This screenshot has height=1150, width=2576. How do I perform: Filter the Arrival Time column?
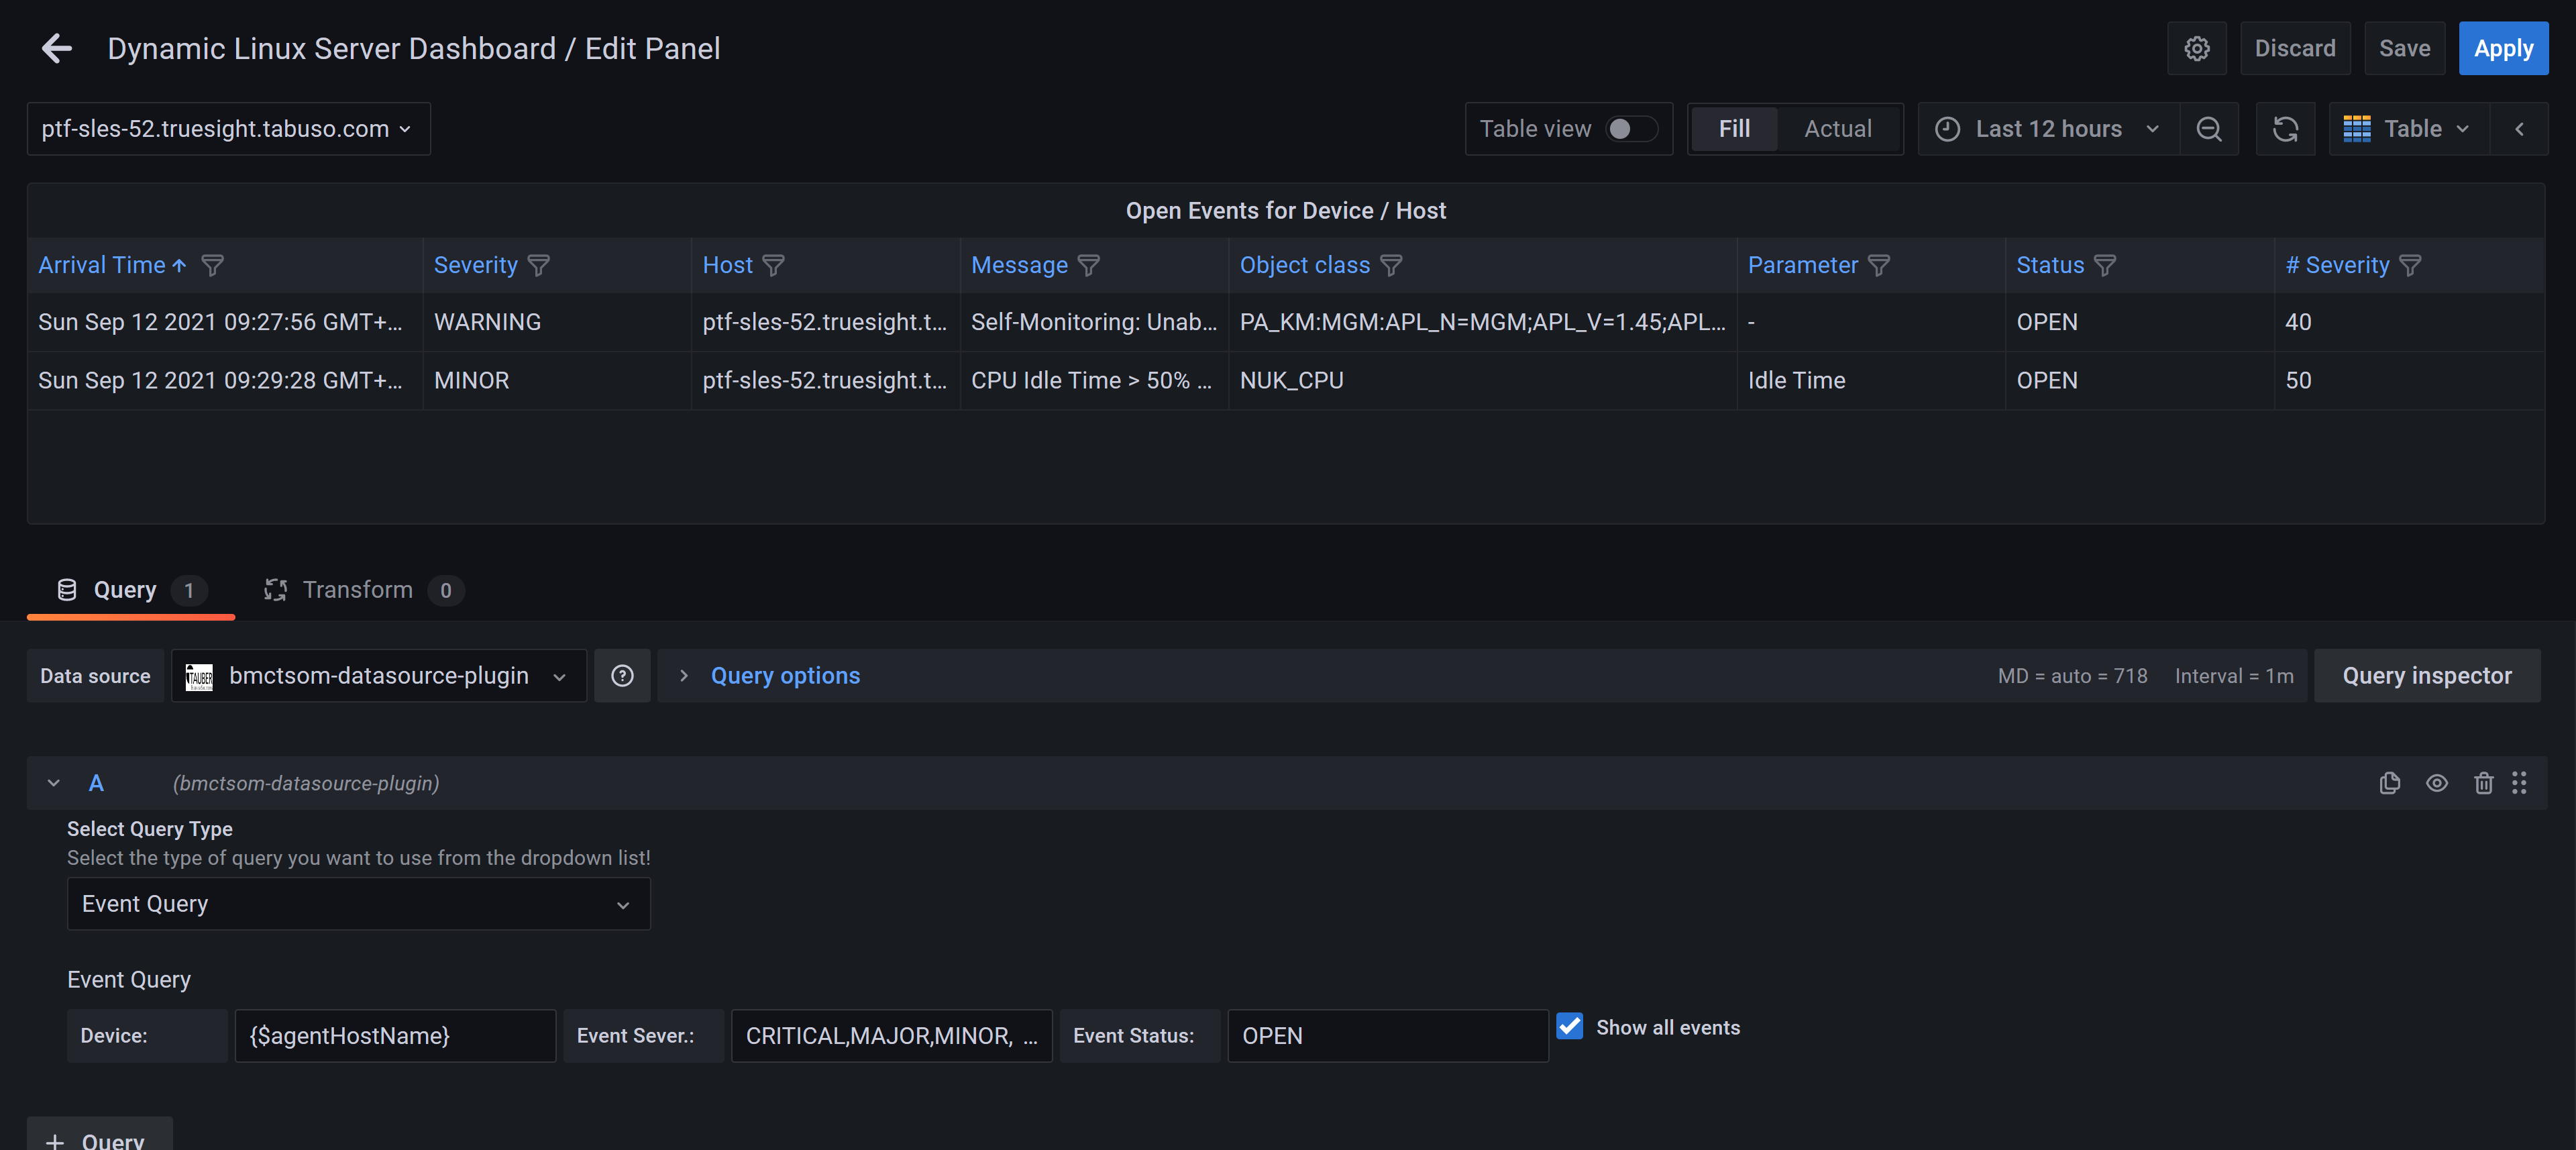click(x=212, y=265)
